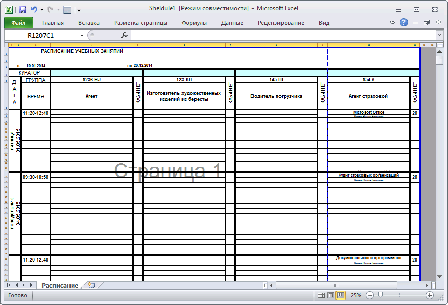Insert a new worksheet tab icon
Viewport: 448px width, 305px height.
tap(91, 285)
